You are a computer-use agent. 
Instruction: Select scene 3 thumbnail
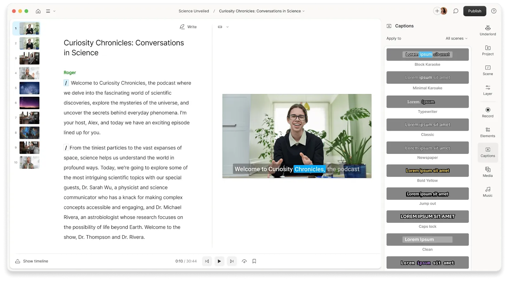click(x=30, y=58)
